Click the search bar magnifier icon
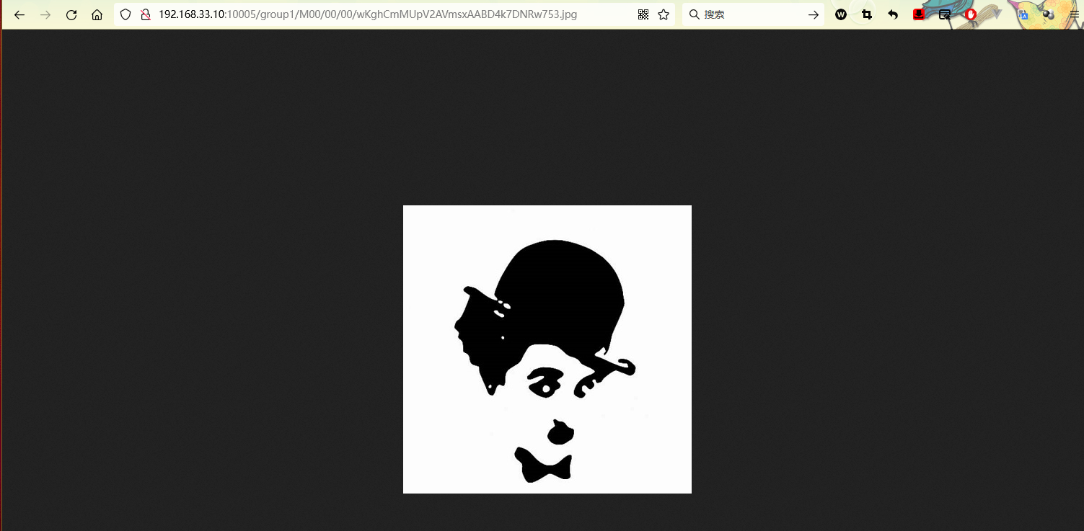This screenshot has height=531, width=1084. (695, 14)
